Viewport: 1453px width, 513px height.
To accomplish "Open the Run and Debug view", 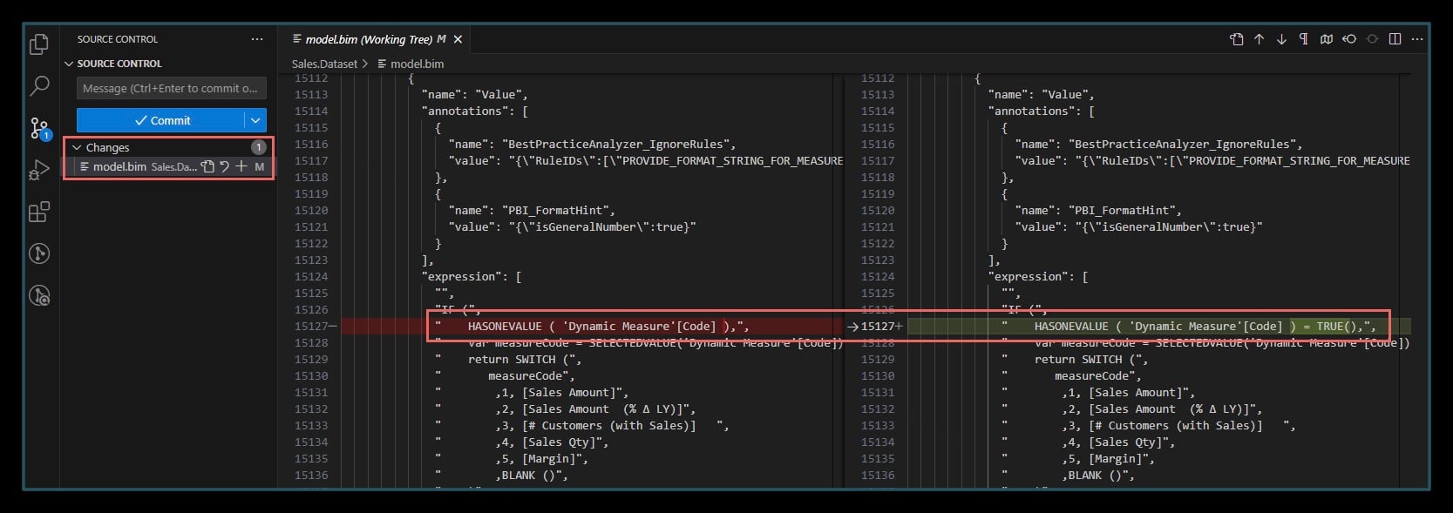I will coord(39,170).
